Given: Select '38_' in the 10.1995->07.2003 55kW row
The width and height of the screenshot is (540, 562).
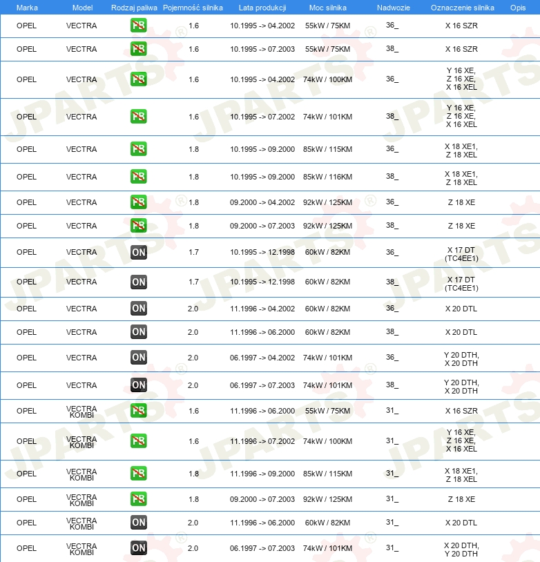Looking at the screenshot, I should (392, 49).
